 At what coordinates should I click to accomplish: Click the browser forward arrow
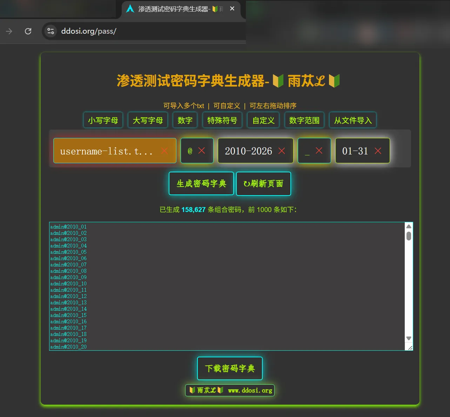pyautogui.click(x=9, y=31)
